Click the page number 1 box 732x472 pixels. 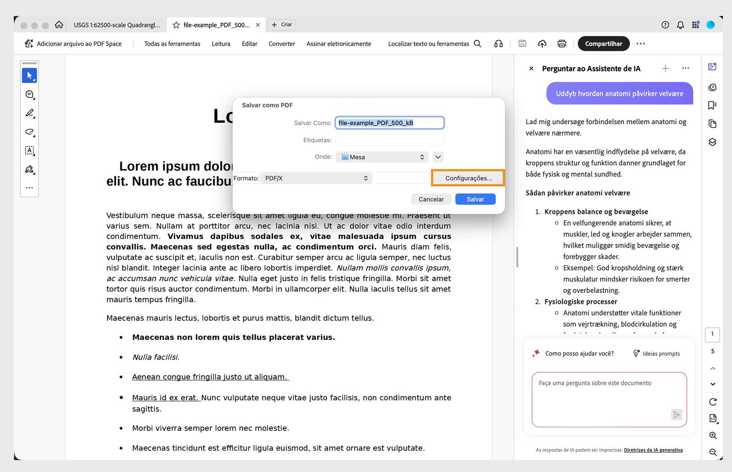[712, 334]
